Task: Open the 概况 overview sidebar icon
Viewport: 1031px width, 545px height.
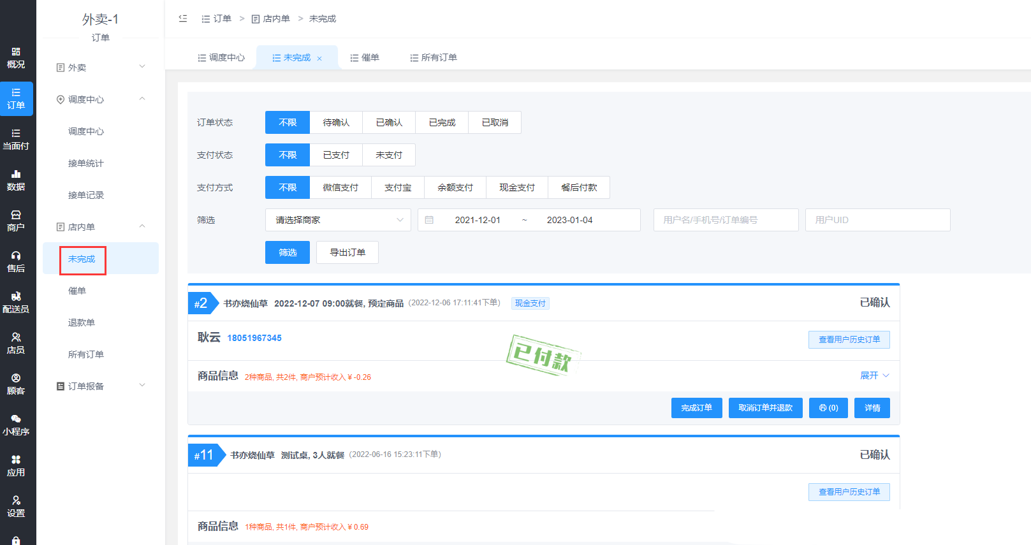Action: pyautogui.click(x=16, y=58)
